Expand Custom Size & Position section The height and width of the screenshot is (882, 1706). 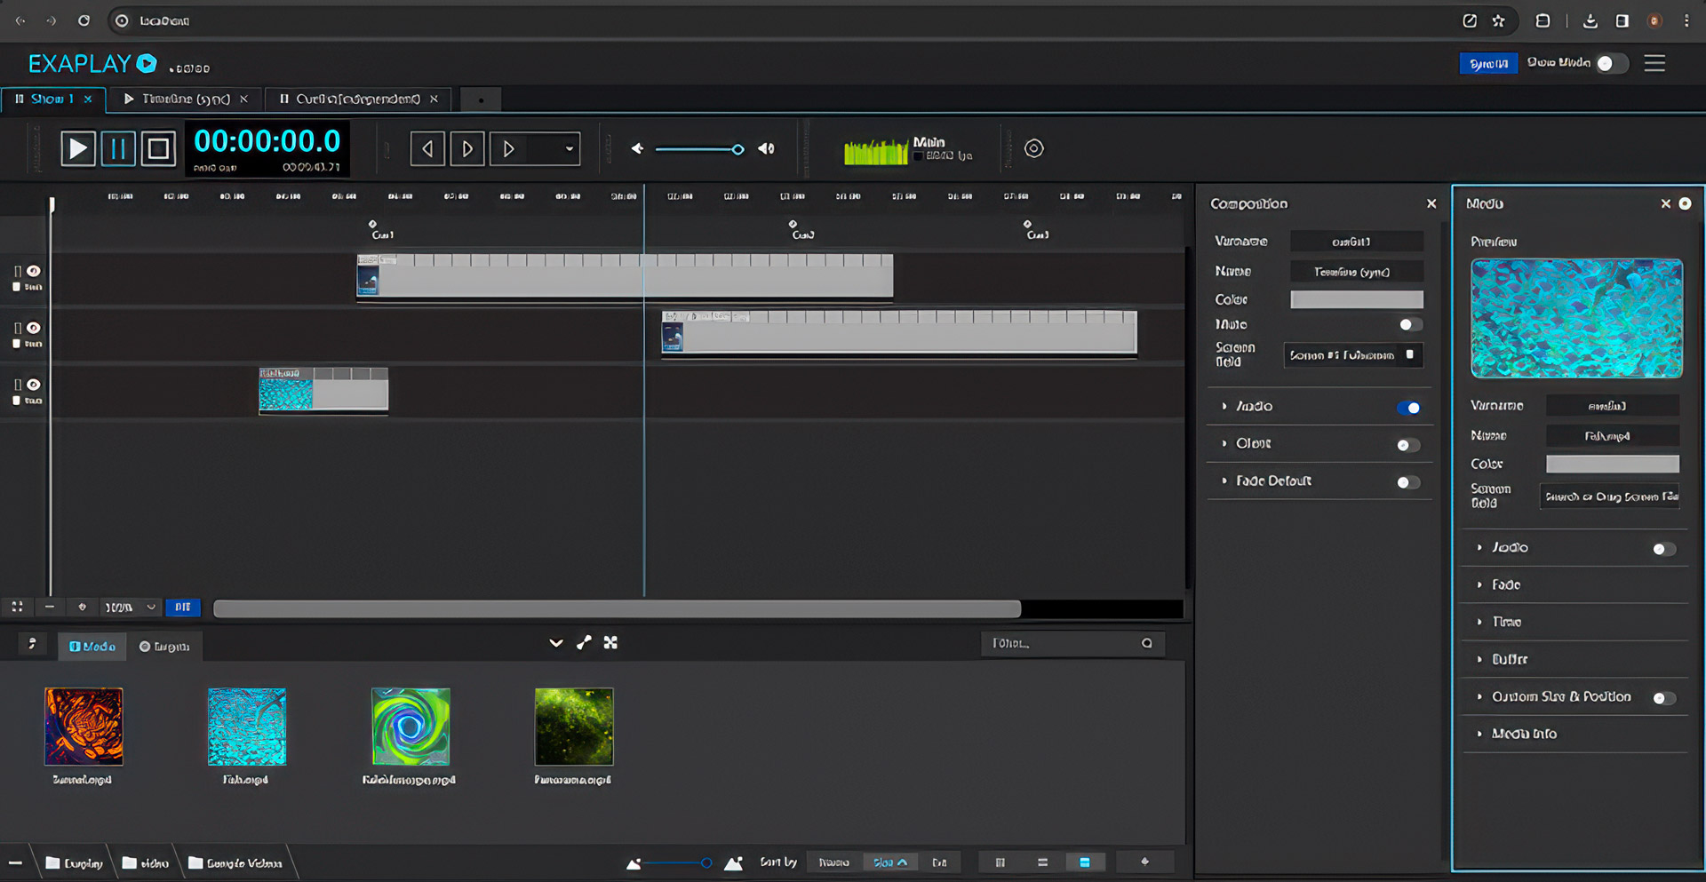click(1560, 696)
